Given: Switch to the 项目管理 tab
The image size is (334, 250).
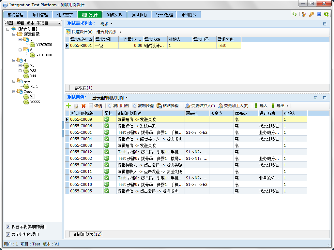Looking at the screenshot, I should coord(40,15).
